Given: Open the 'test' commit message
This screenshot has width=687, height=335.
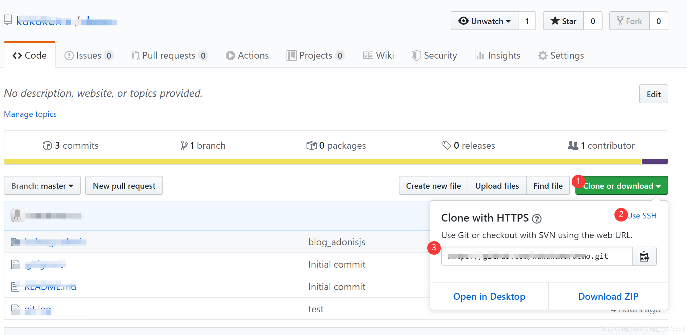Looking at the screenshot, I should point(316,309).
